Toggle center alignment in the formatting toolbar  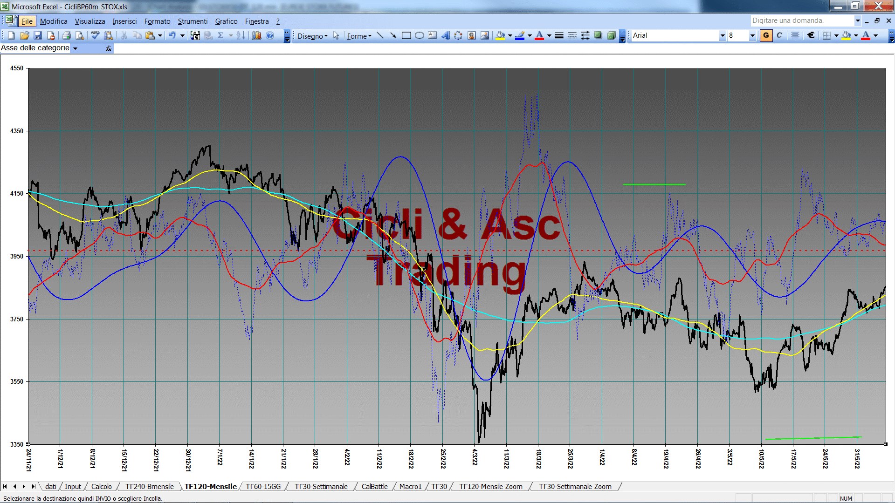[795, 35]
